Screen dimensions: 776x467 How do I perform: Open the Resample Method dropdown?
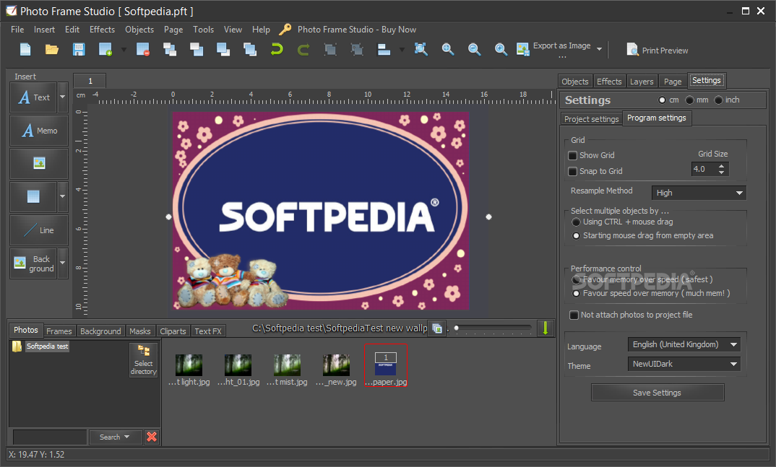click(699, 193)
